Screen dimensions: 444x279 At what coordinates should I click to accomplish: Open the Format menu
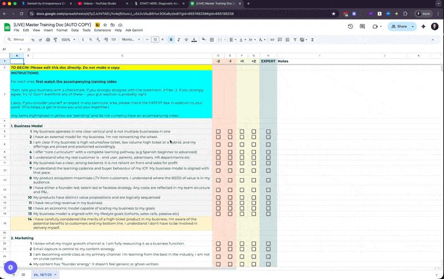pos(62,31)
